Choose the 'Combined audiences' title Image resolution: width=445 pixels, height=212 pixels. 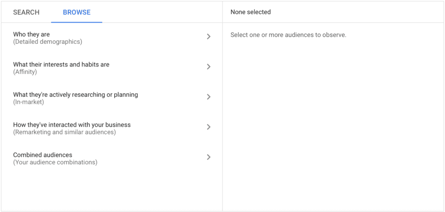43,155
